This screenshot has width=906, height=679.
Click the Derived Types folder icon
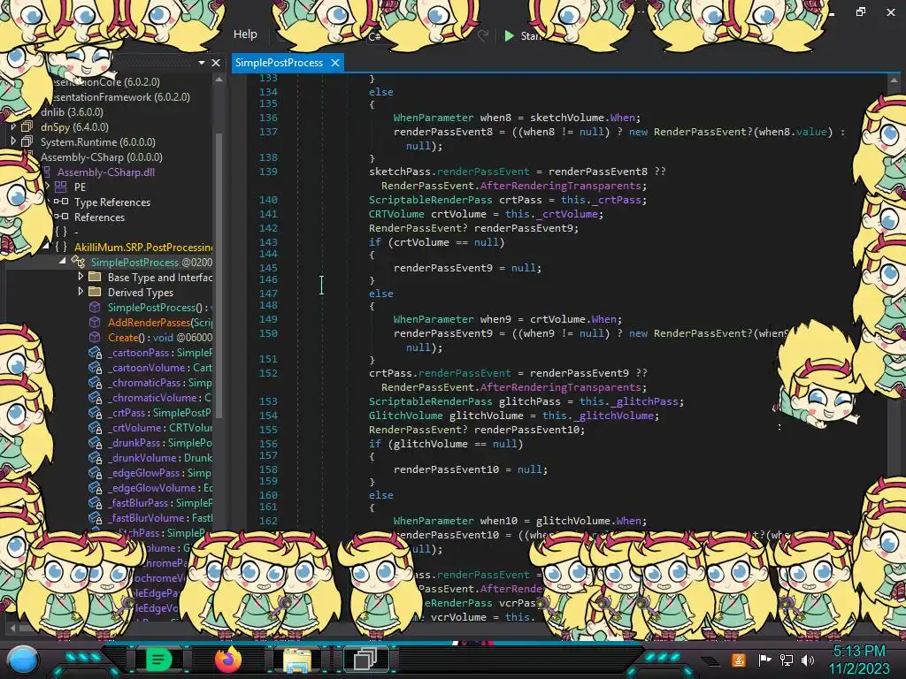[95, 292]
